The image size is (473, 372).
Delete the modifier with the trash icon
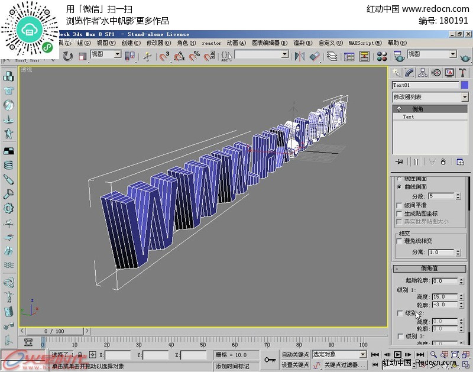[443, 162]
